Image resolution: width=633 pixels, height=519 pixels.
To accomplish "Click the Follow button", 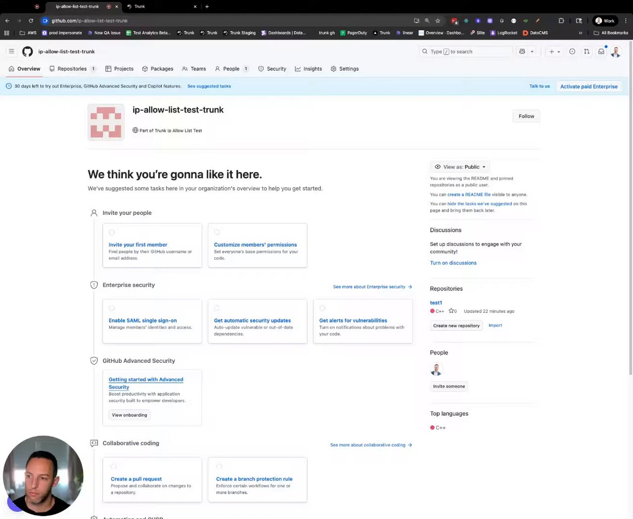I will (x=526, y=116).
